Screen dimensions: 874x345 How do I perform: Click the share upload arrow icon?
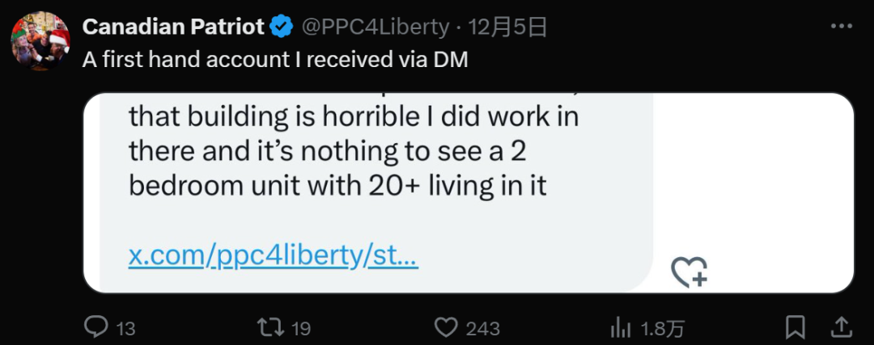[x=841, y=327]
